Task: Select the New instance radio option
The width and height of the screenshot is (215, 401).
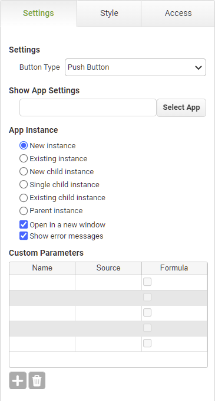Action: (24, 145)
